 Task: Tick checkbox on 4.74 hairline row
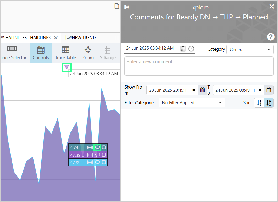(104, 147)
